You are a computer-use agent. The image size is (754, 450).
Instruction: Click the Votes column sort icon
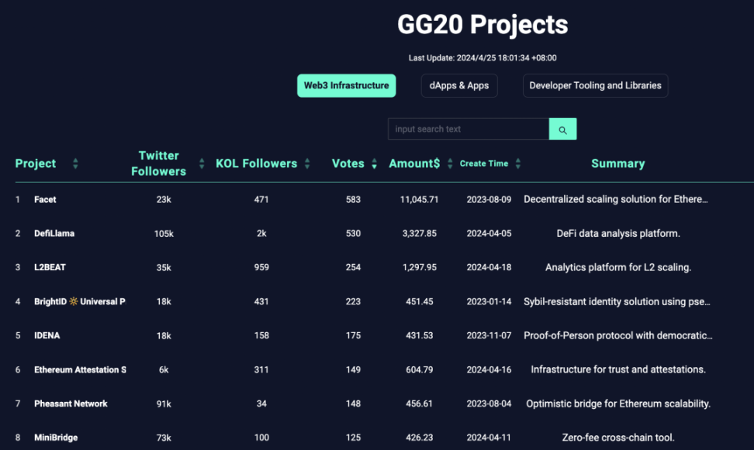374,163
